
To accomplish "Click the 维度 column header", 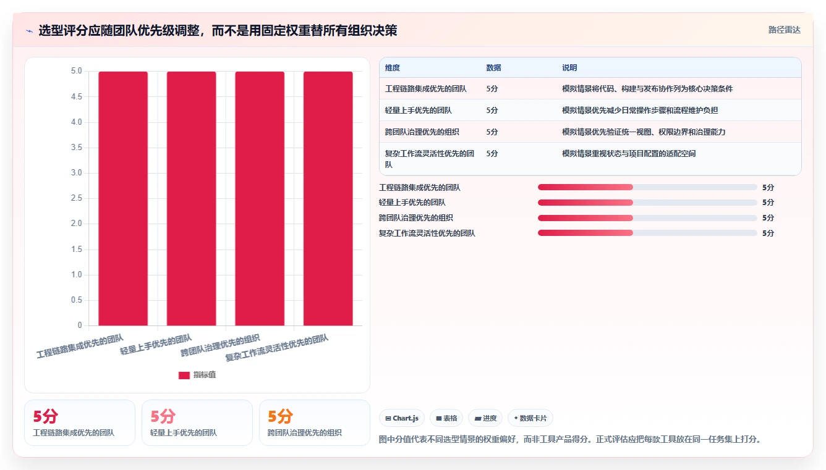I will click(393, 68).
